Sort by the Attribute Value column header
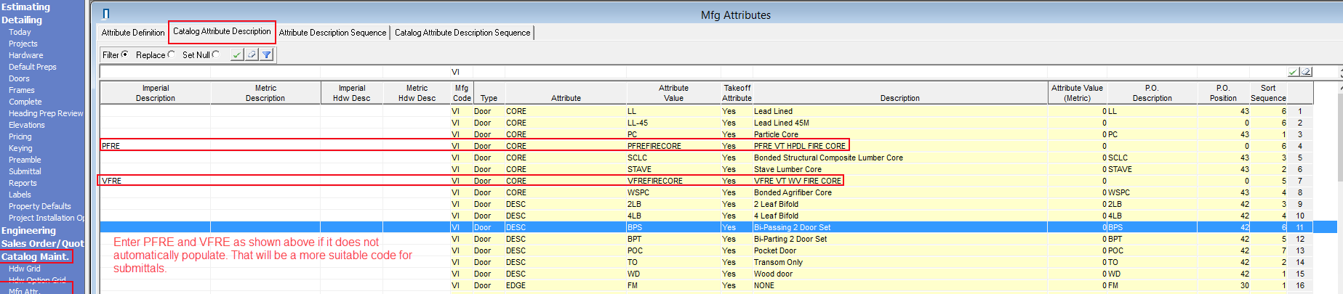The image size is (1343, 294). (x=673, y=93)
